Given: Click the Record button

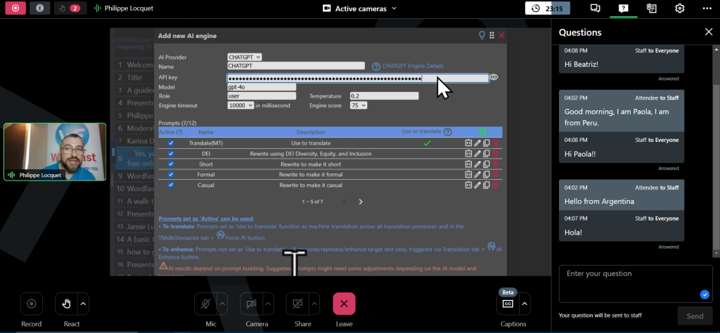Looking at the screenshot, I should click(32, 303).
